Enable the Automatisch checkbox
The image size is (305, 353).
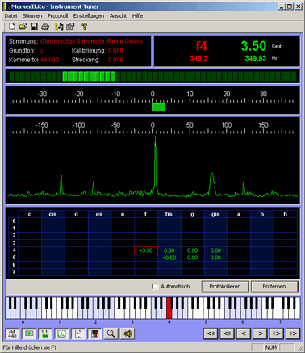point(155,287)
